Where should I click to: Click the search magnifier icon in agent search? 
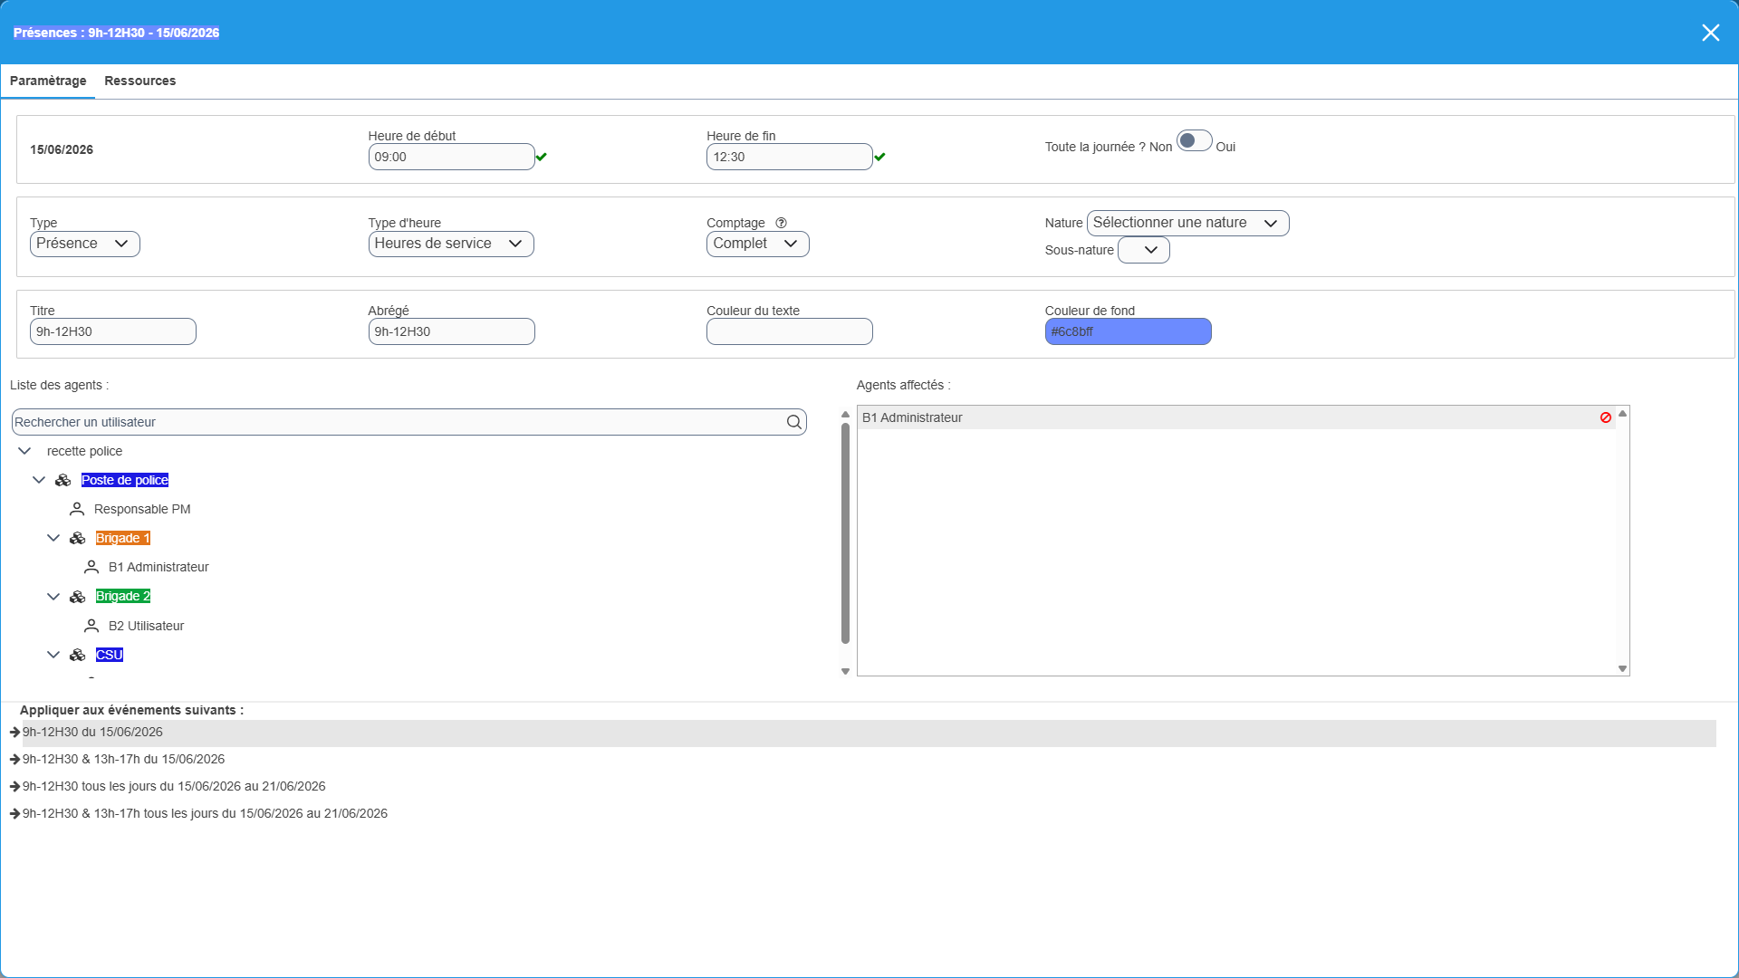(x=794, y=422)
